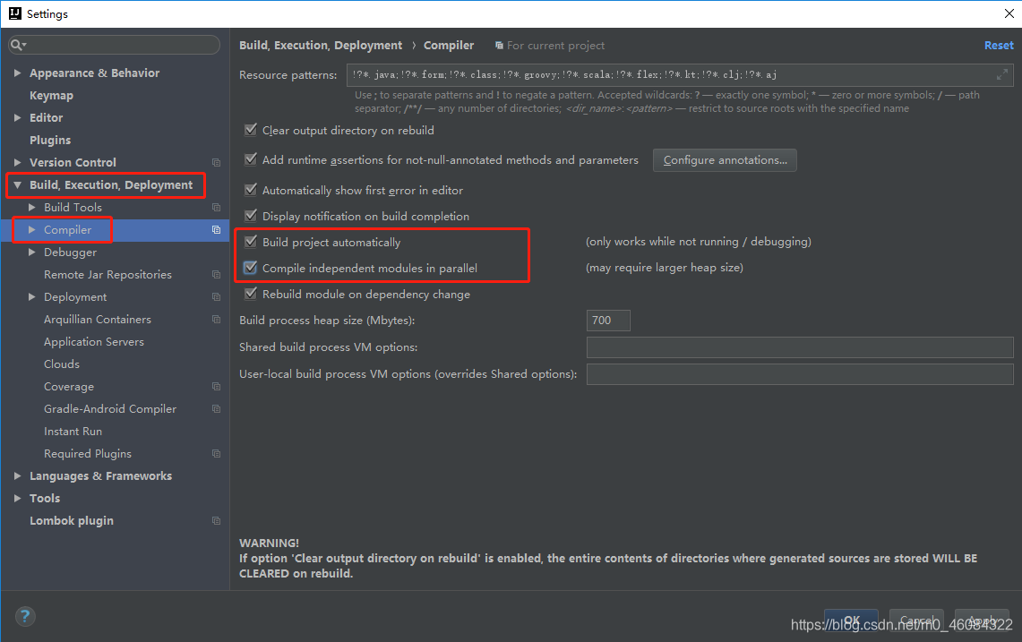Image resolution: width=1022 pixels, height=642 pixels.
Task: Expand Appearance & Behavior tree arrow
Action: tap(18, 73)
